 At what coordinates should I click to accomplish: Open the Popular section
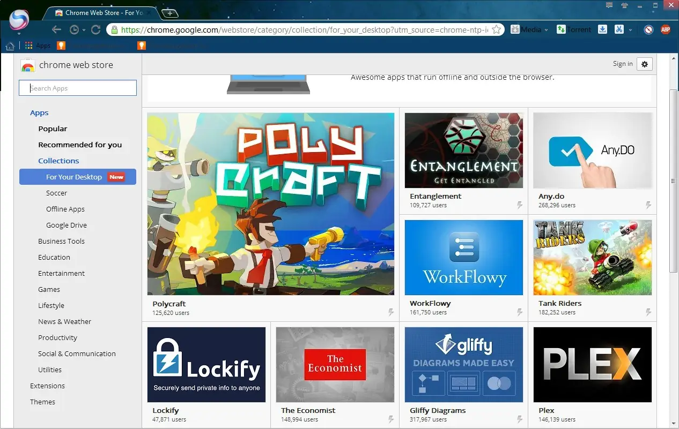(53, 129)
